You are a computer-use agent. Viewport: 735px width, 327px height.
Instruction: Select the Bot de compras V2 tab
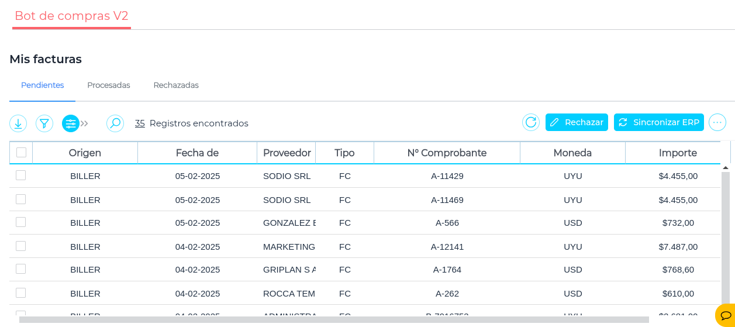(x=71, y=16)
